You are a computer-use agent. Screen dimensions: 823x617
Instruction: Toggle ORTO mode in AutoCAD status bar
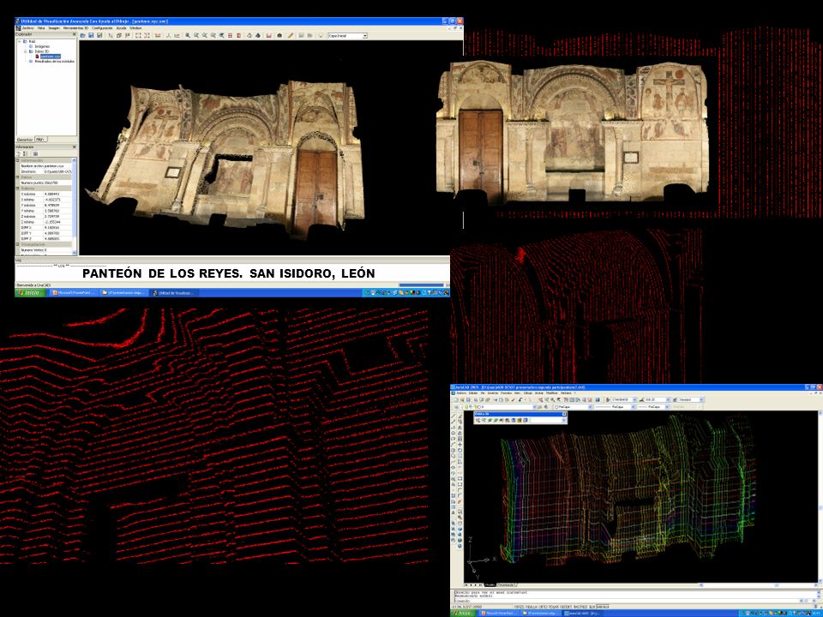coord(544,607)
